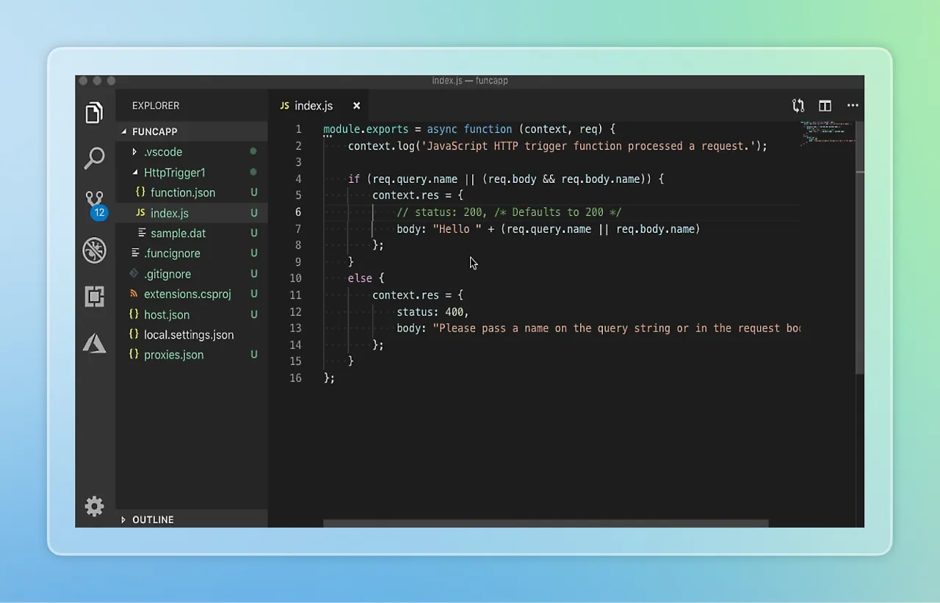
Task: Click the horizontal scrollbar below the code
Action: coord(545,523)
